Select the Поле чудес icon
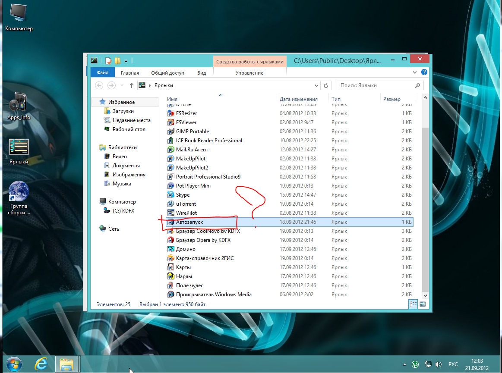The width and height of the screenshot is (502, 373). [171, 285]
